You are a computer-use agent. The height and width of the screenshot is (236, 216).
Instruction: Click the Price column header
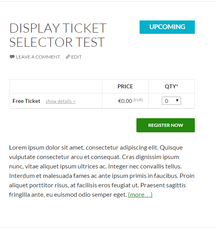tap(125, 86)
